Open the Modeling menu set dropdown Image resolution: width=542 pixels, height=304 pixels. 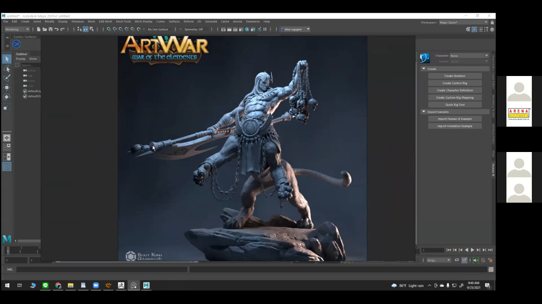[17, 29]
